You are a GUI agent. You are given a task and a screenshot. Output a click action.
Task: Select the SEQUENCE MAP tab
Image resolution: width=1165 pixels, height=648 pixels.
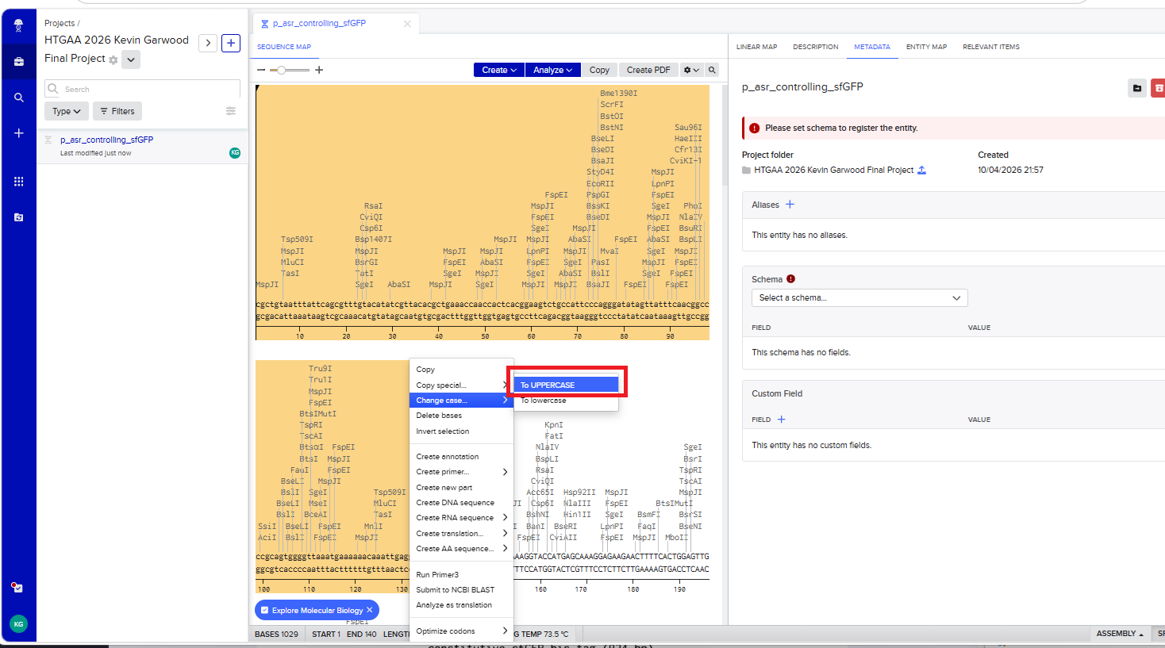point(284,47)
